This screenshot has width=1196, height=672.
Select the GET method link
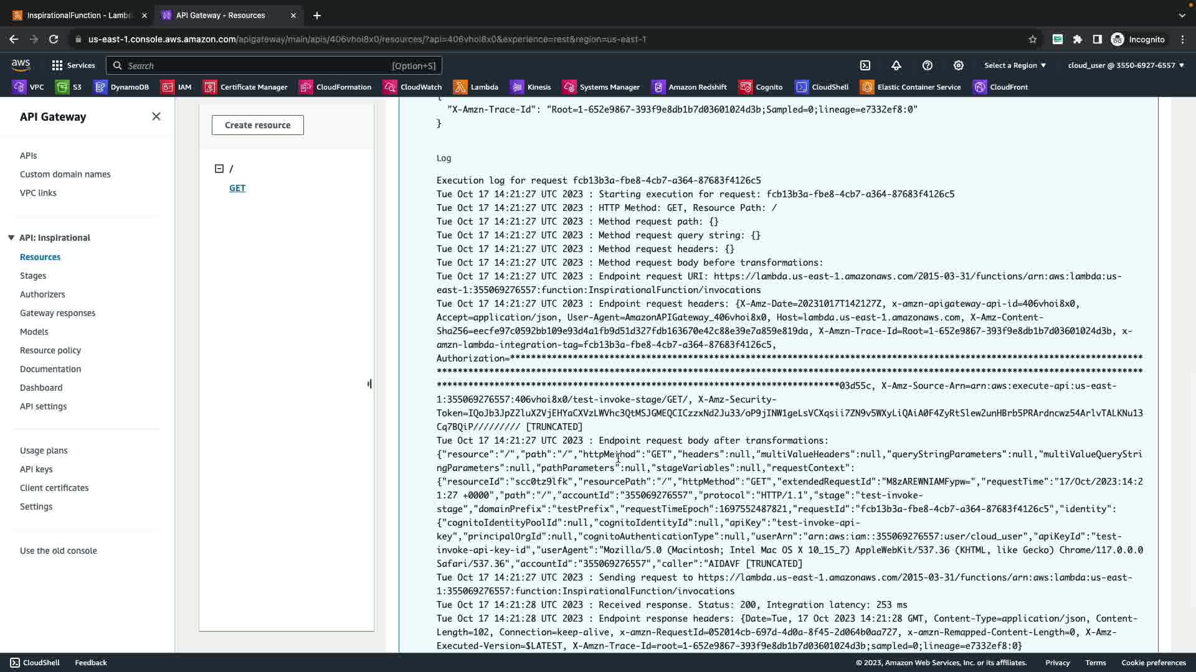click(x=237, y=188)
